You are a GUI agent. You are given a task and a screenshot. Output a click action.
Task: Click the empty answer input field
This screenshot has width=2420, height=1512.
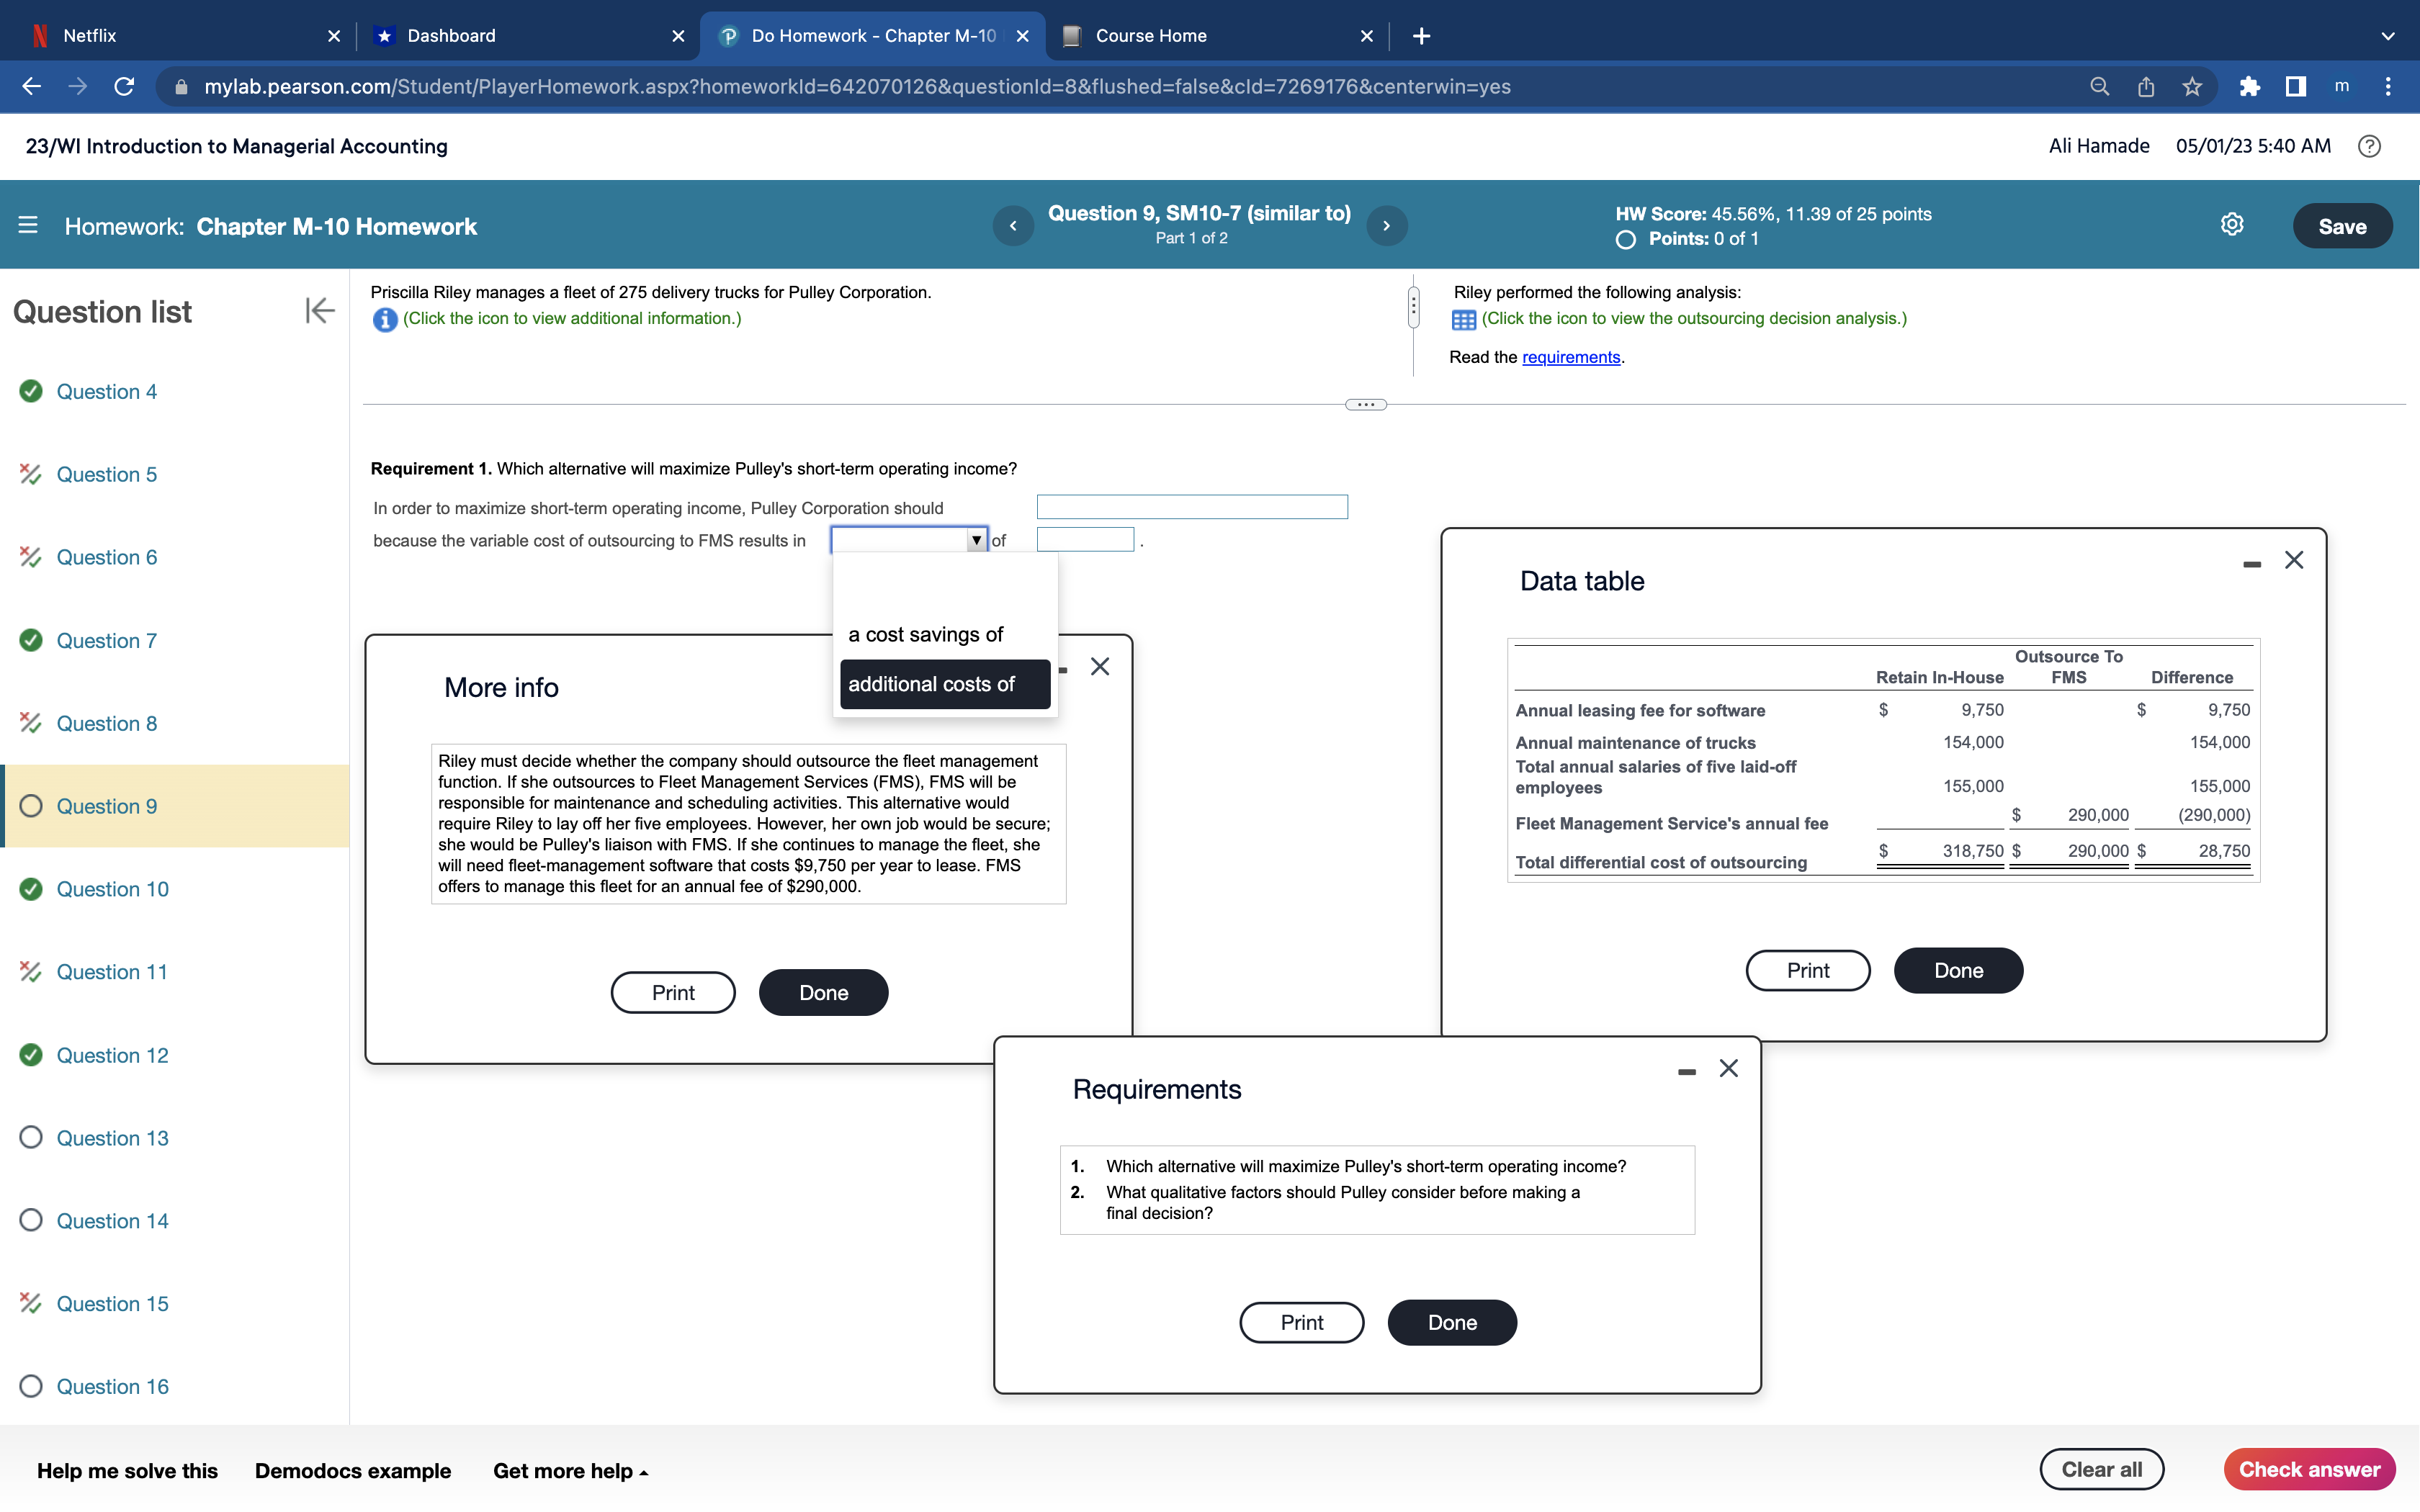click(x=1191, y=506)
